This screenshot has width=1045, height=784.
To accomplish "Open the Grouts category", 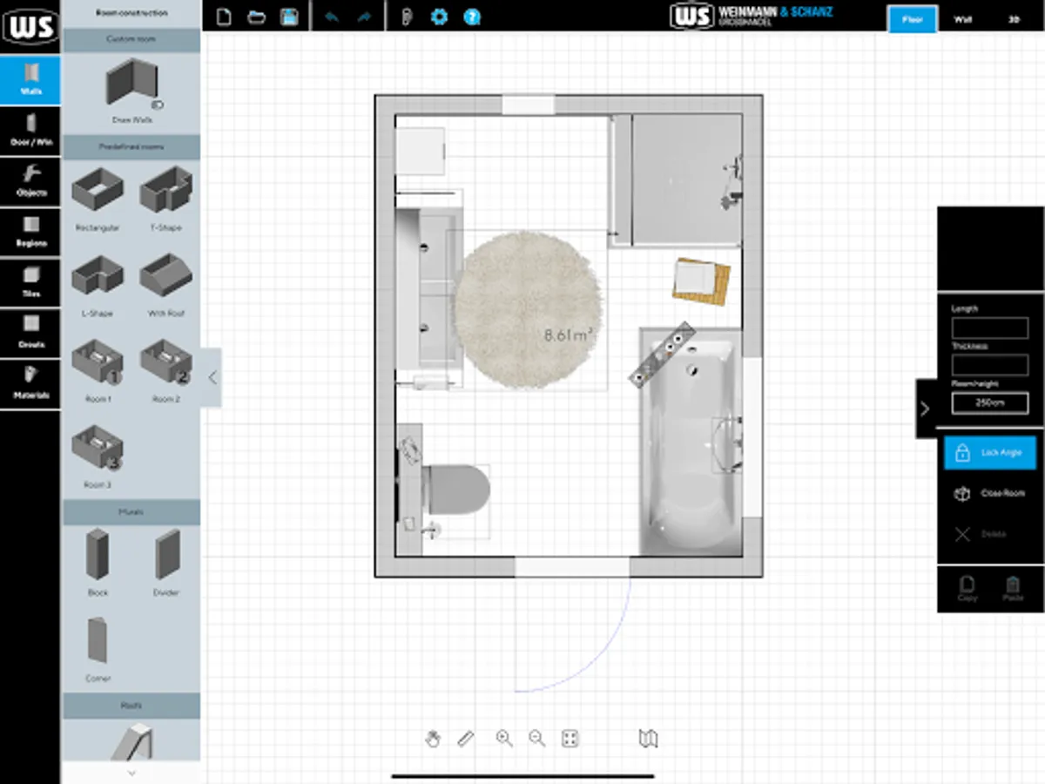I will click(x=30, y=333).
